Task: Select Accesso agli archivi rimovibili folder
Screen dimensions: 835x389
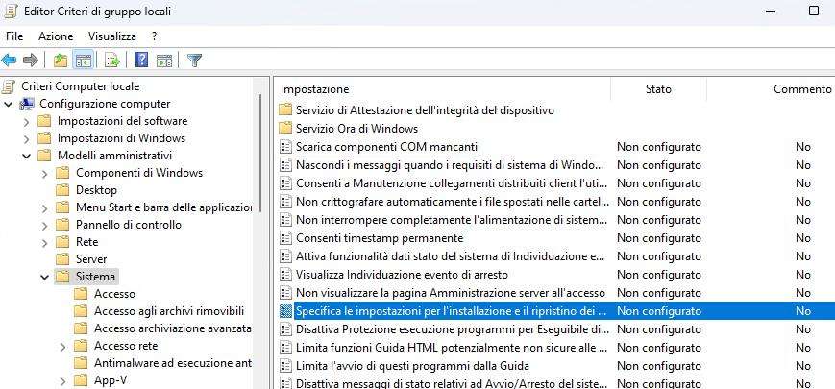Action: click(x=168, y=311)
